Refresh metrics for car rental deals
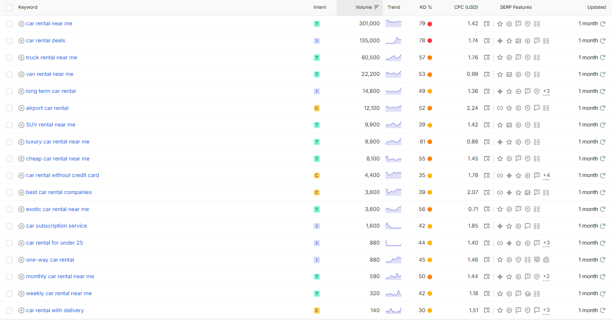The image size is (612, 320). [602, 40]
